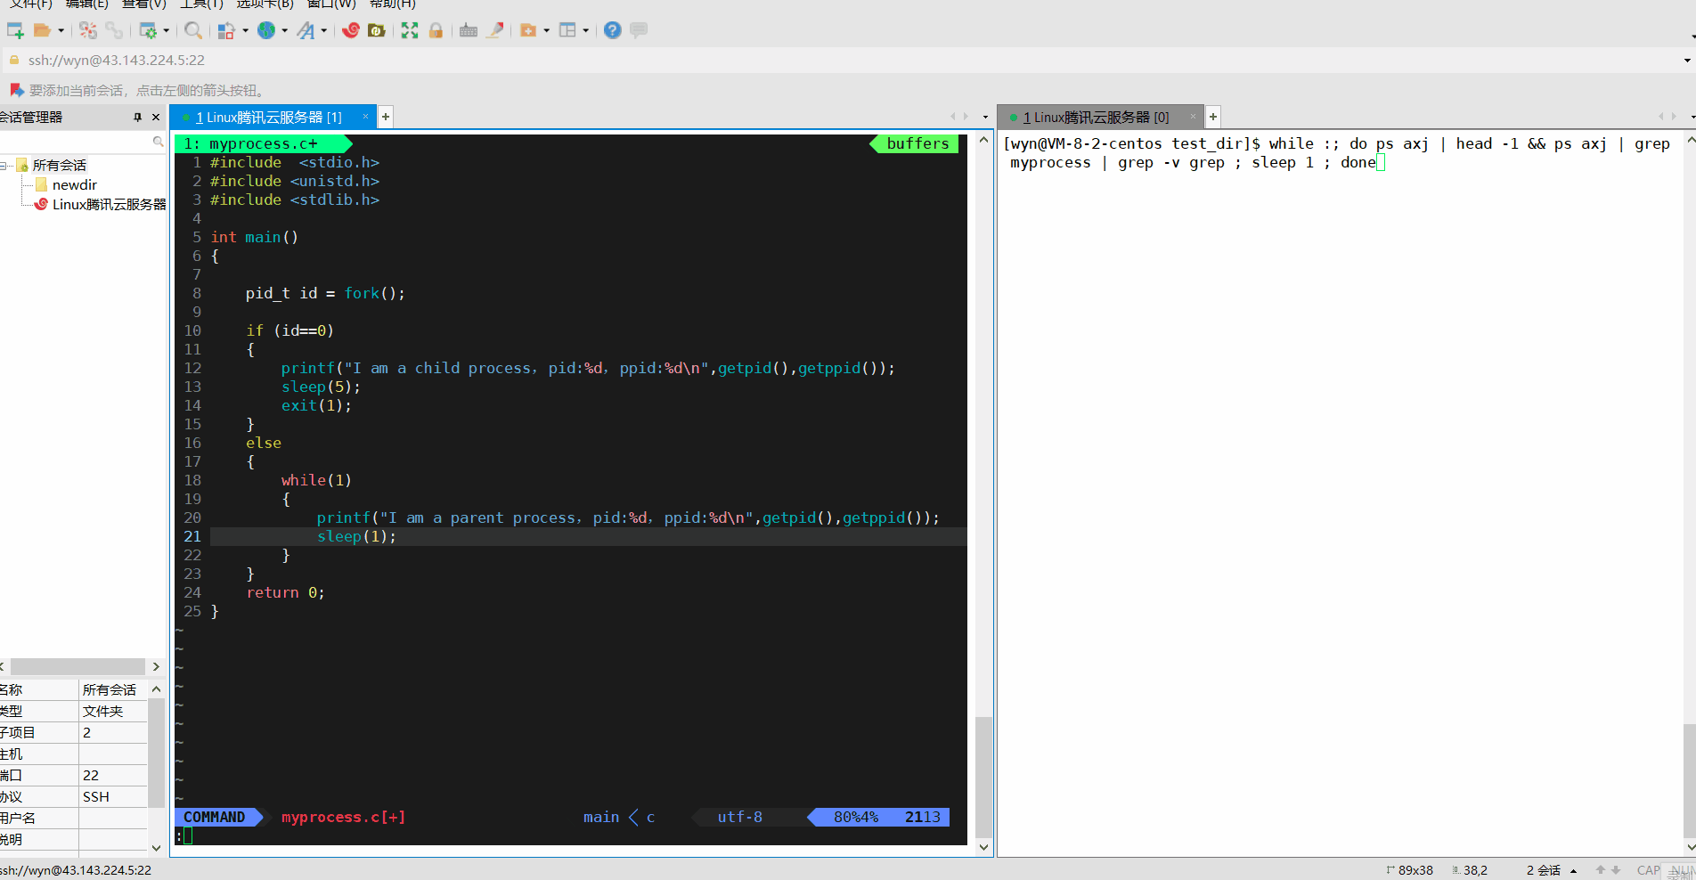
Task: Open the left pane tab list dropdown
Action: (x=985, y=117)
